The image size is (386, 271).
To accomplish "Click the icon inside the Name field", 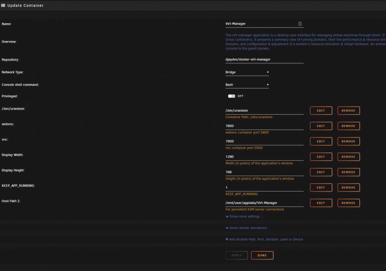I will (x=300, y=24).
